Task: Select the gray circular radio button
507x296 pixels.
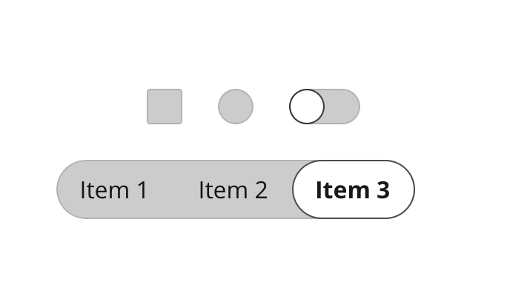Action: pos(236,107)
